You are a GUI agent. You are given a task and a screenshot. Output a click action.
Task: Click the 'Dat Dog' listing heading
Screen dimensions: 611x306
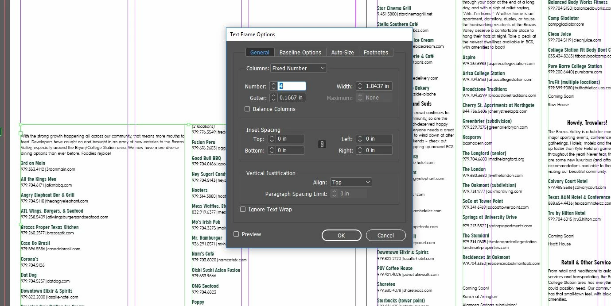pos(29,275)
